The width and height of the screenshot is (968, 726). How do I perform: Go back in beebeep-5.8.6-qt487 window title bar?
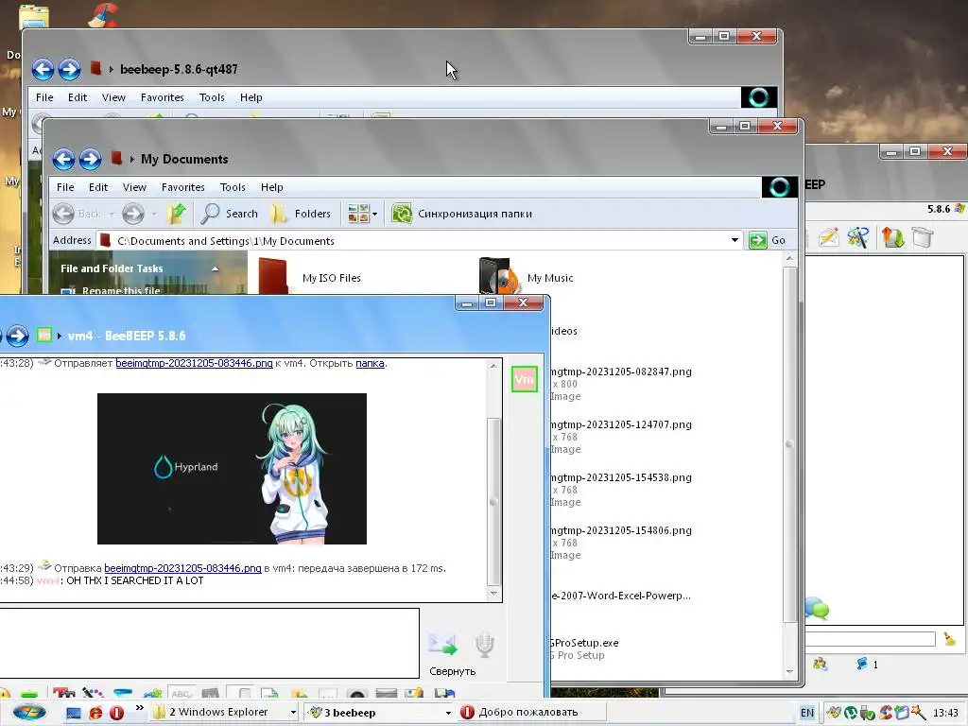(x=43, y=69)
